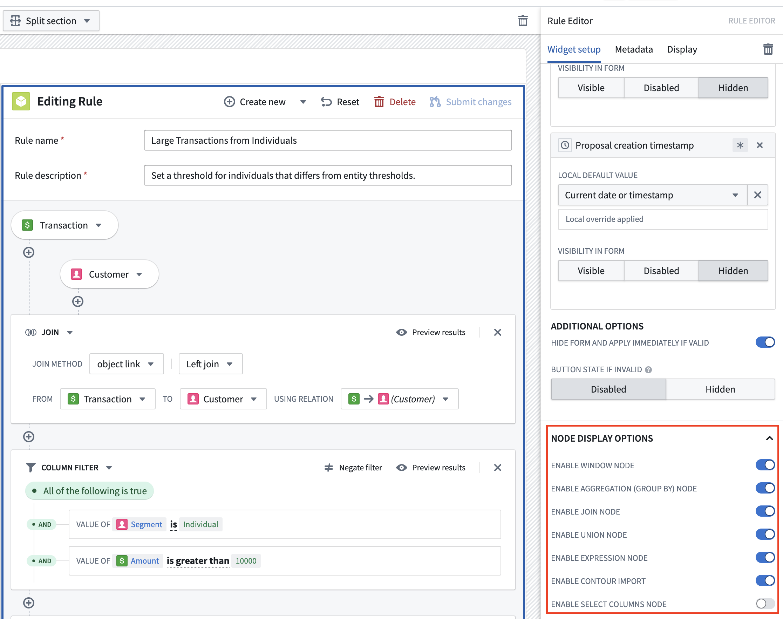Toggle Enable Aggregation (Group By) Node
Viewport: 783px width, 619px height.
765,488
